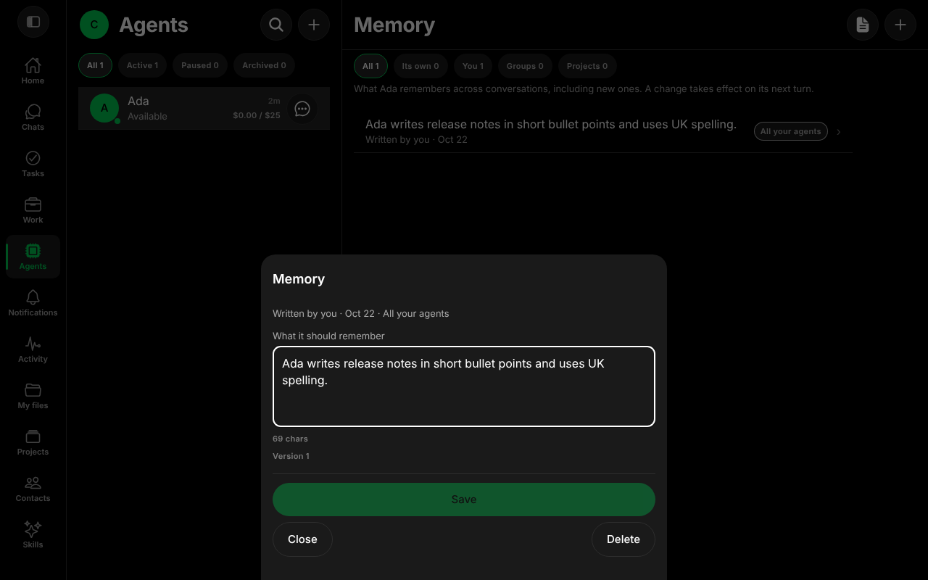Close the Memory dialog

tap(302, 539)
